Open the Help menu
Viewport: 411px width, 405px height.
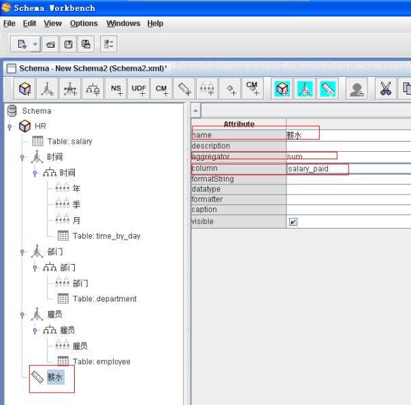pyautogui.click(x=155, y=23)
